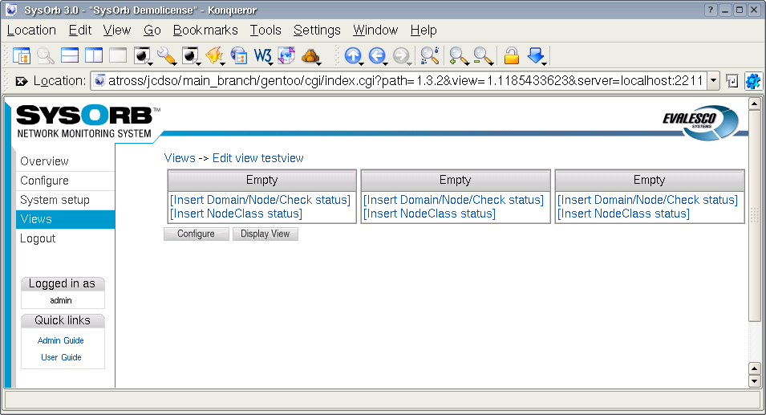The height and width of the screenshot is (415, 766).
Task: Zoom out with the minus magnifier
Action: tap(483, 55)
